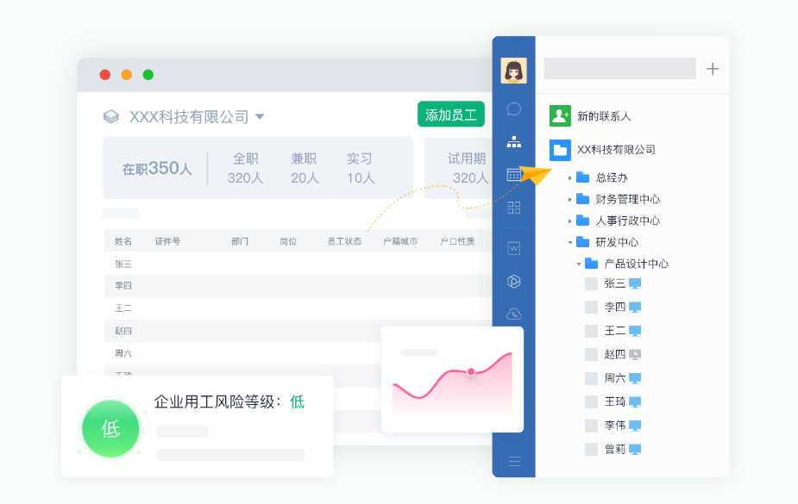Select the checkbox for 曾莉
The height and width of the screenshot is (504, 798).
click(x=591, y=449)
